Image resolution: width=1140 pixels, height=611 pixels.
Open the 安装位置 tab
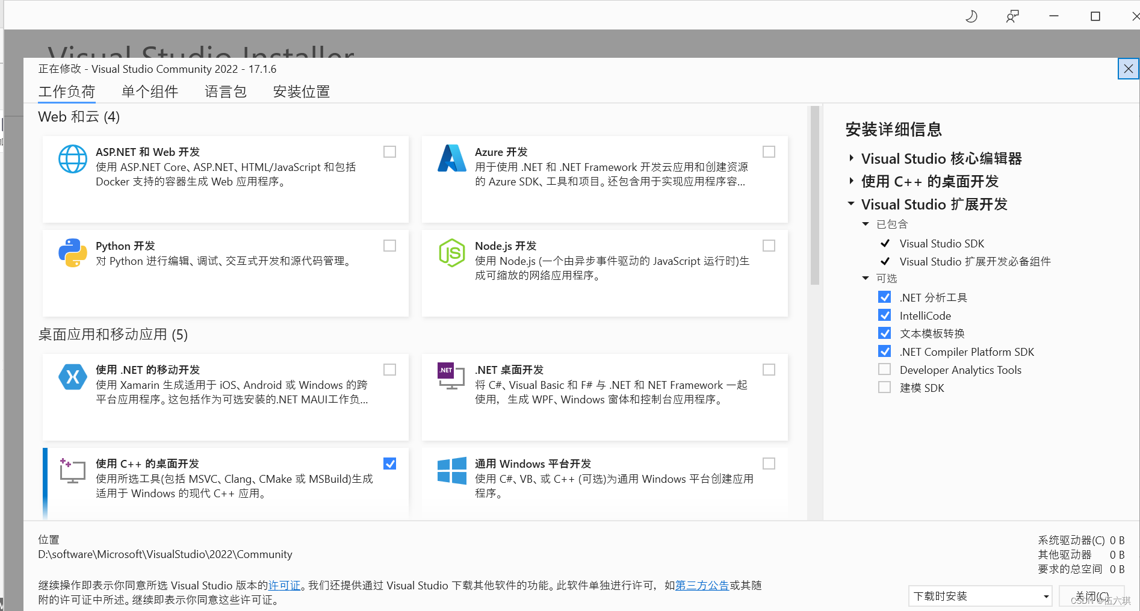[x=302, y=91]
